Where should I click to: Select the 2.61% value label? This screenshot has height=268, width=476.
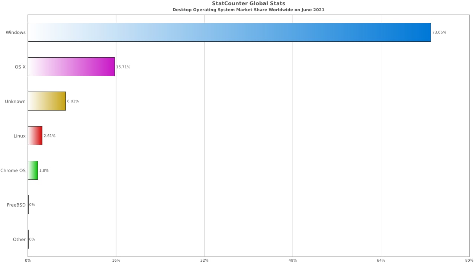(49, 136)
